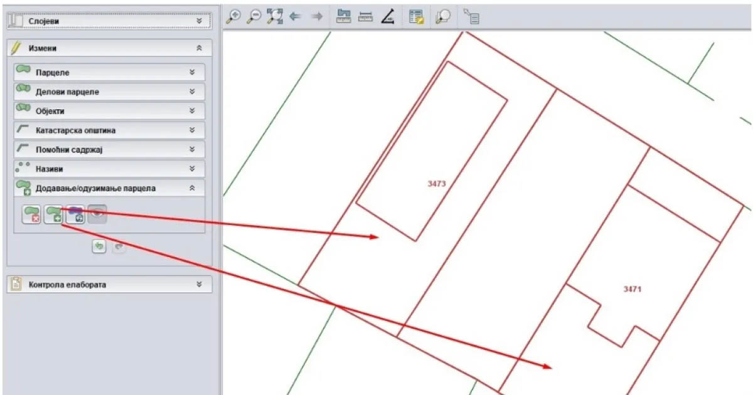Expand the Парцеле section
The width and height of the screenshot is (753, 395).
point(192,73)
